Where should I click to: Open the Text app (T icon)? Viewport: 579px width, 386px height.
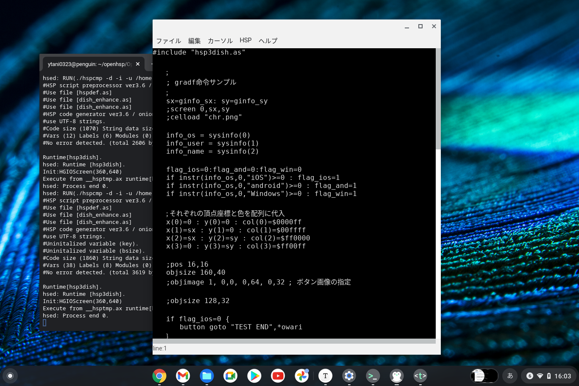[326, 376]
